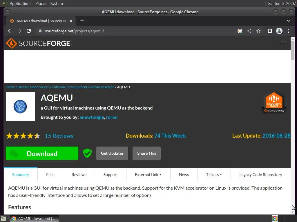Open Chrome side panel icon
The width and height of the screenshot is (297, 222).
pos(270,31)
